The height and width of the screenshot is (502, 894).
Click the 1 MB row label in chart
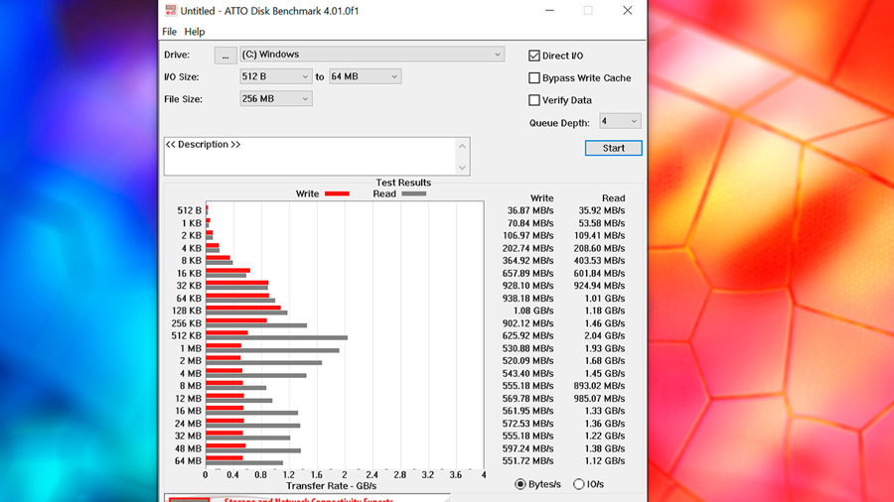[191, 348]
